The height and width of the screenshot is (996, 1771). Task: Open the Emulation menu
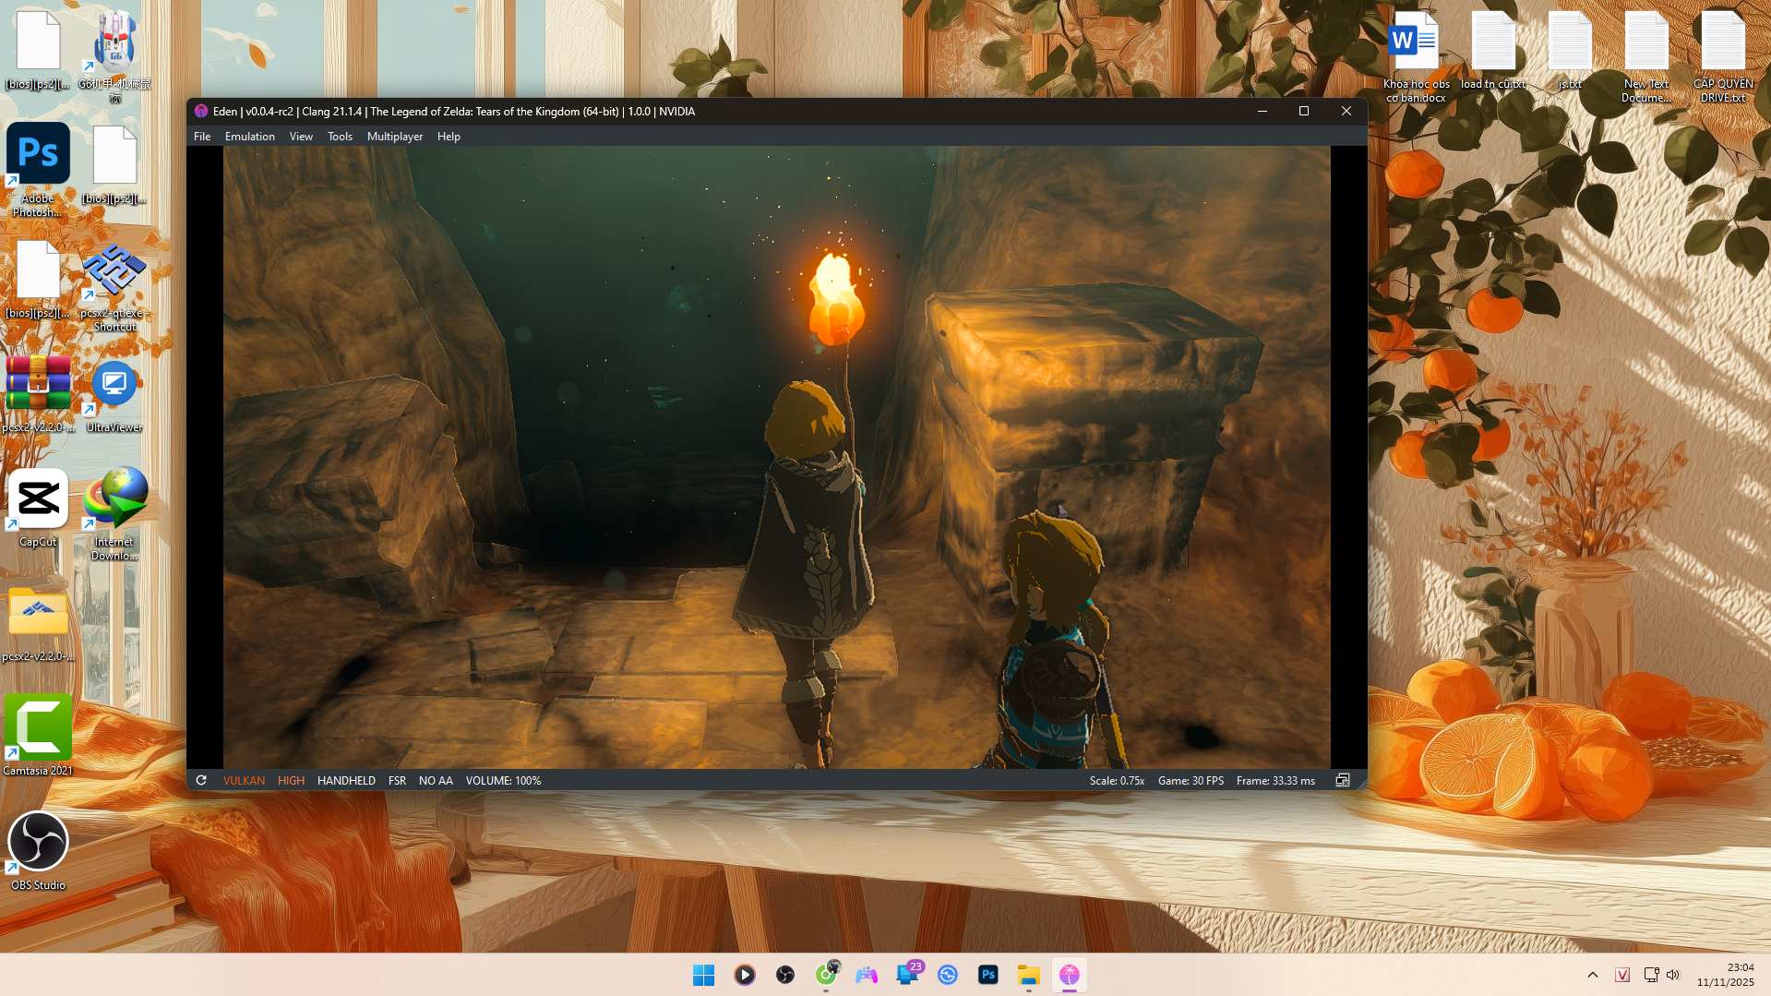pyautogui.click(x=249, y=136)
